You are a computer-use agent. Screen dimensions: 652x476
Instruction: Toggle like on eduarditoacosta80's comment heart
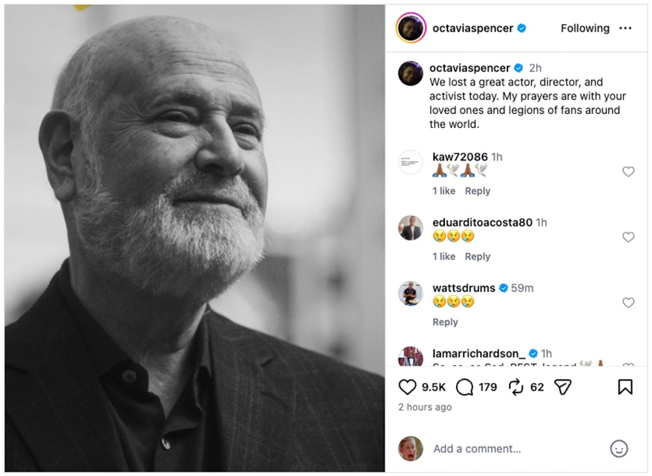click(x=628, y=237)
